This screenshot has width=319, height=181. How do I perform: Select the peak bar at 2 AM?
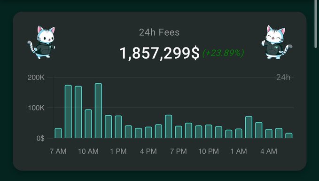coord(249,127)
